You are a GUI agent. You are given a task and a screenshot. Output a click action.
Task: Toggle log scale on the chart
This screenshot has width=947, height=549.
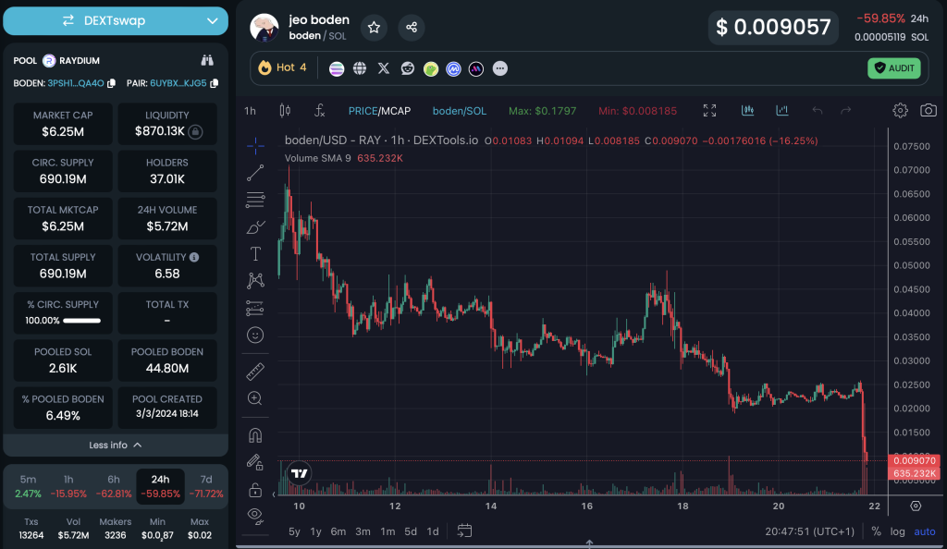pyautogui.click(x=898, y=531)
